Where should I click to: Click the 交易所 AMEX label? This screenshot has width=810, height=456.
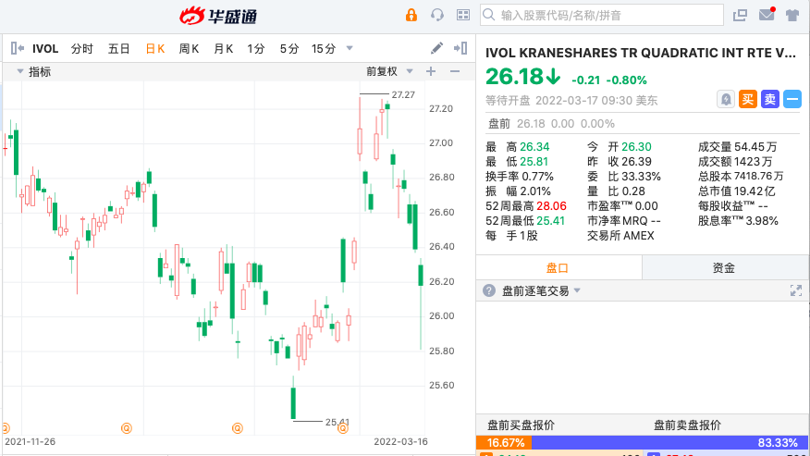[620, 236]
